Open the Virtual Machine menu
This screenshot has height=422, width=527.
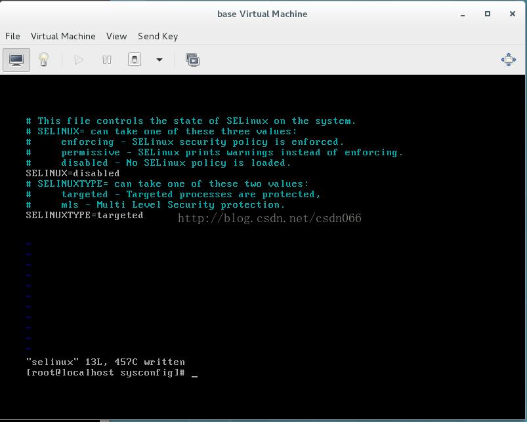click(63, 36)
